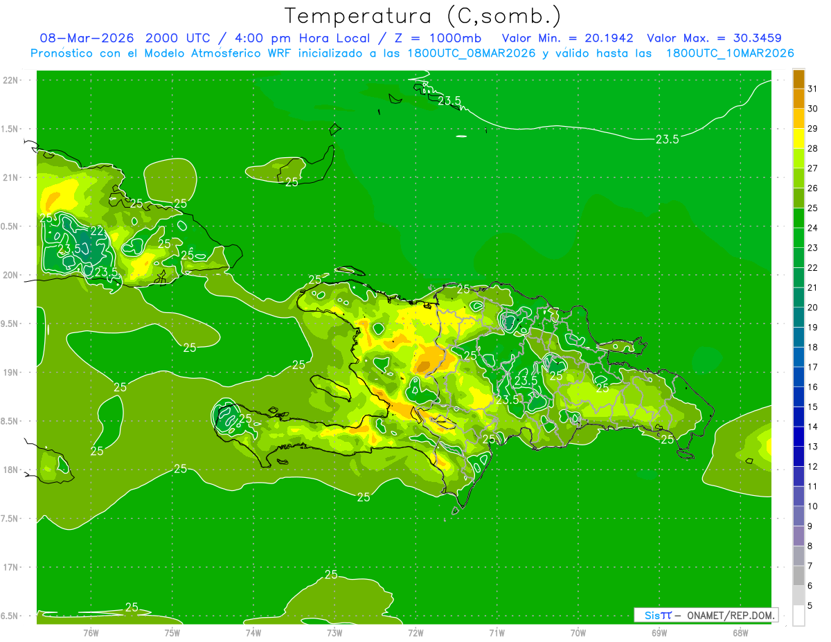
Task: Click the '9.5N' latitude axis label
Action: click(x=10, y=323)
